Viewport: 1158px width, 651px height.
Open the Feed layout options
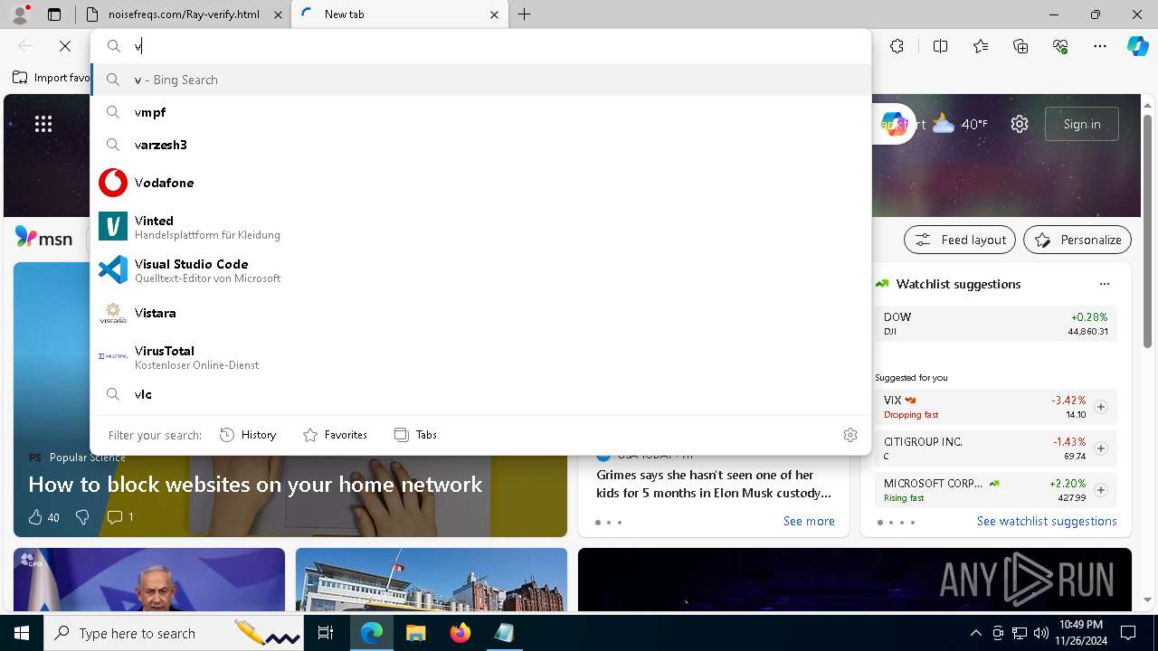point(960,240)
